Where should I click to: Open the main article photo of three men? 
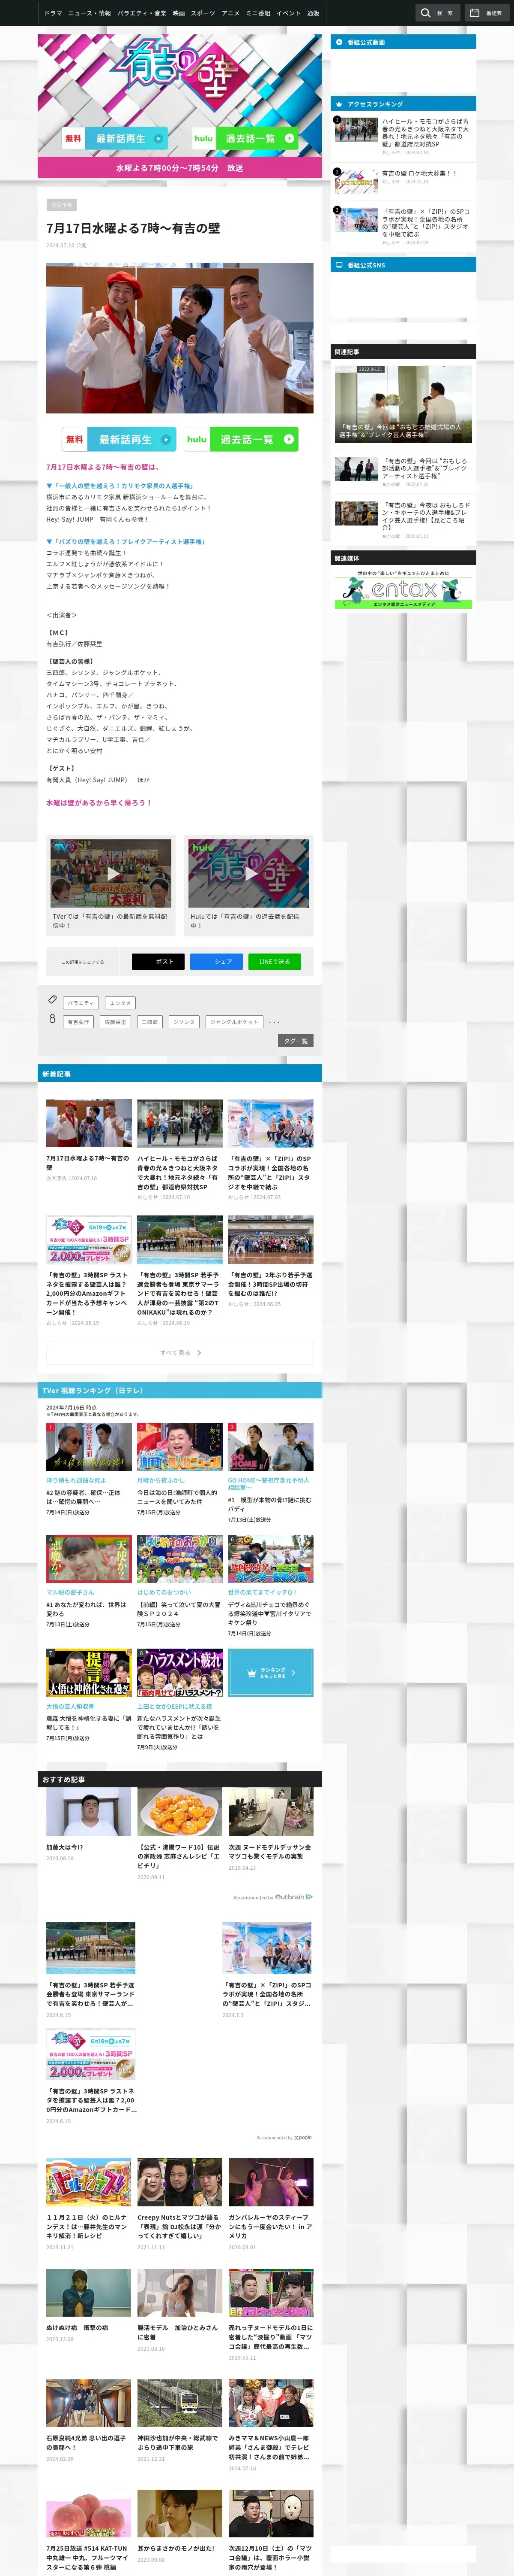click(179, 338)
